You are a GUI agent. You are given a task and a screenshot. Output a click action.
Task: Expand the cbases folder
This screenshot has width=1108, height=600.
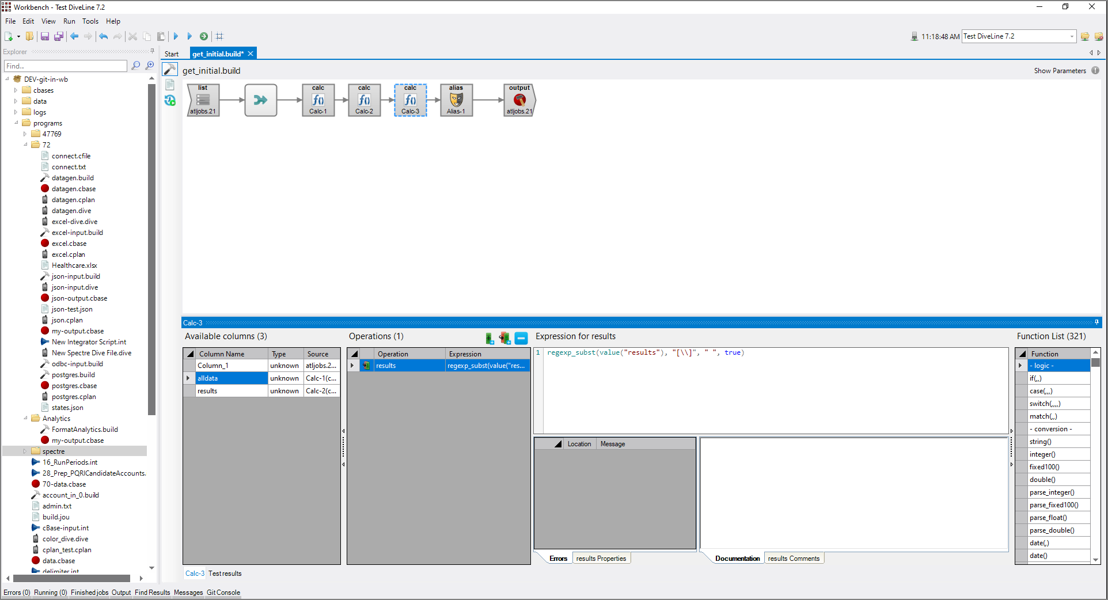coord(16,90)
